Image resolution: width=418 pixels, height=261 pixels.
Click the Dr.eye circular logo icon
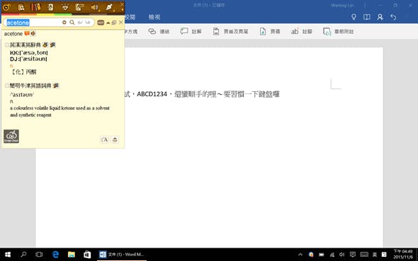pyautogui.click(x=6, y=7)
